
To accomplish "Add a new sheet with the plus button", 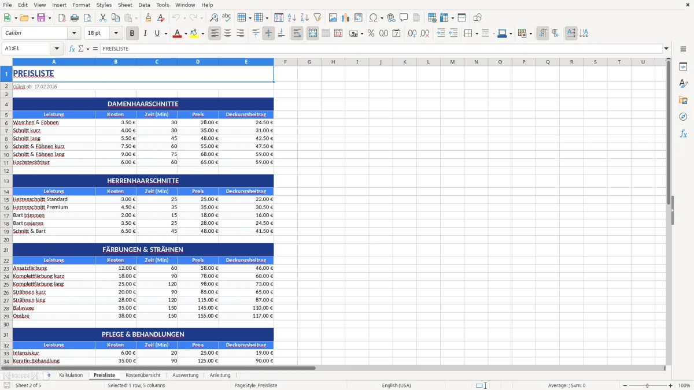I will pyautogui.click(x=49, y=375).
